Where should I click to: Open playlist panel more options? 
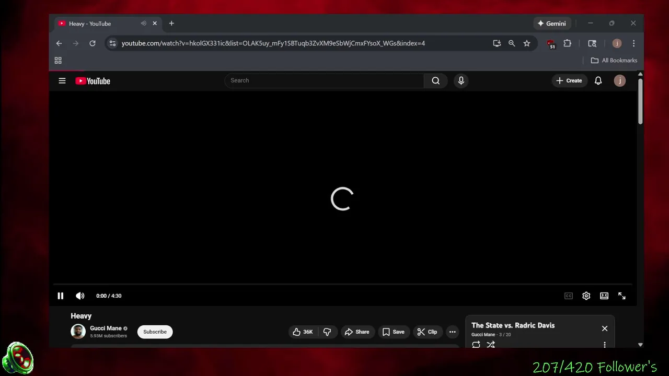coord(605,345)
